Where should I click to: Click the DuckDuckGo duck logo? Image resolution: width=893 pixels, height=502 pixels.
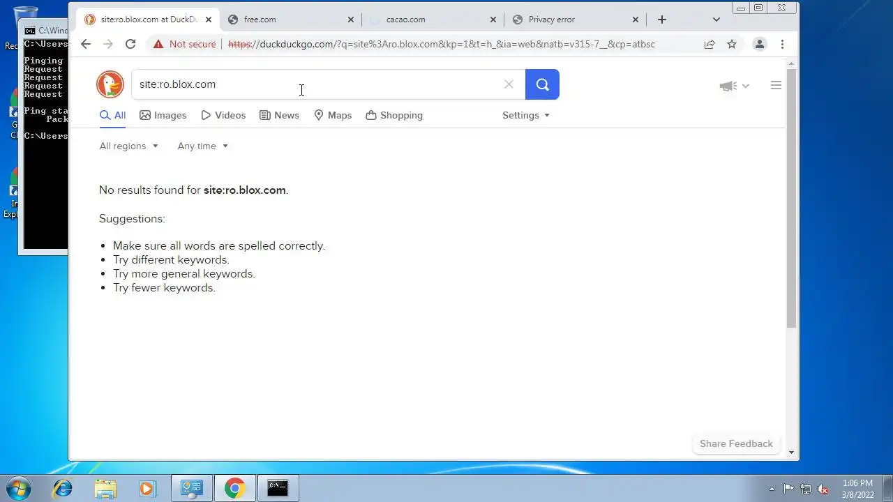(x=110, y=84)
